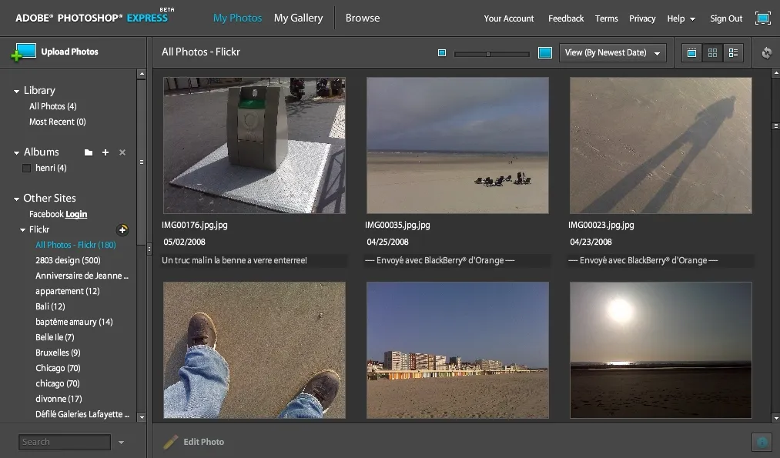Click the Search input field

point(65,442)
